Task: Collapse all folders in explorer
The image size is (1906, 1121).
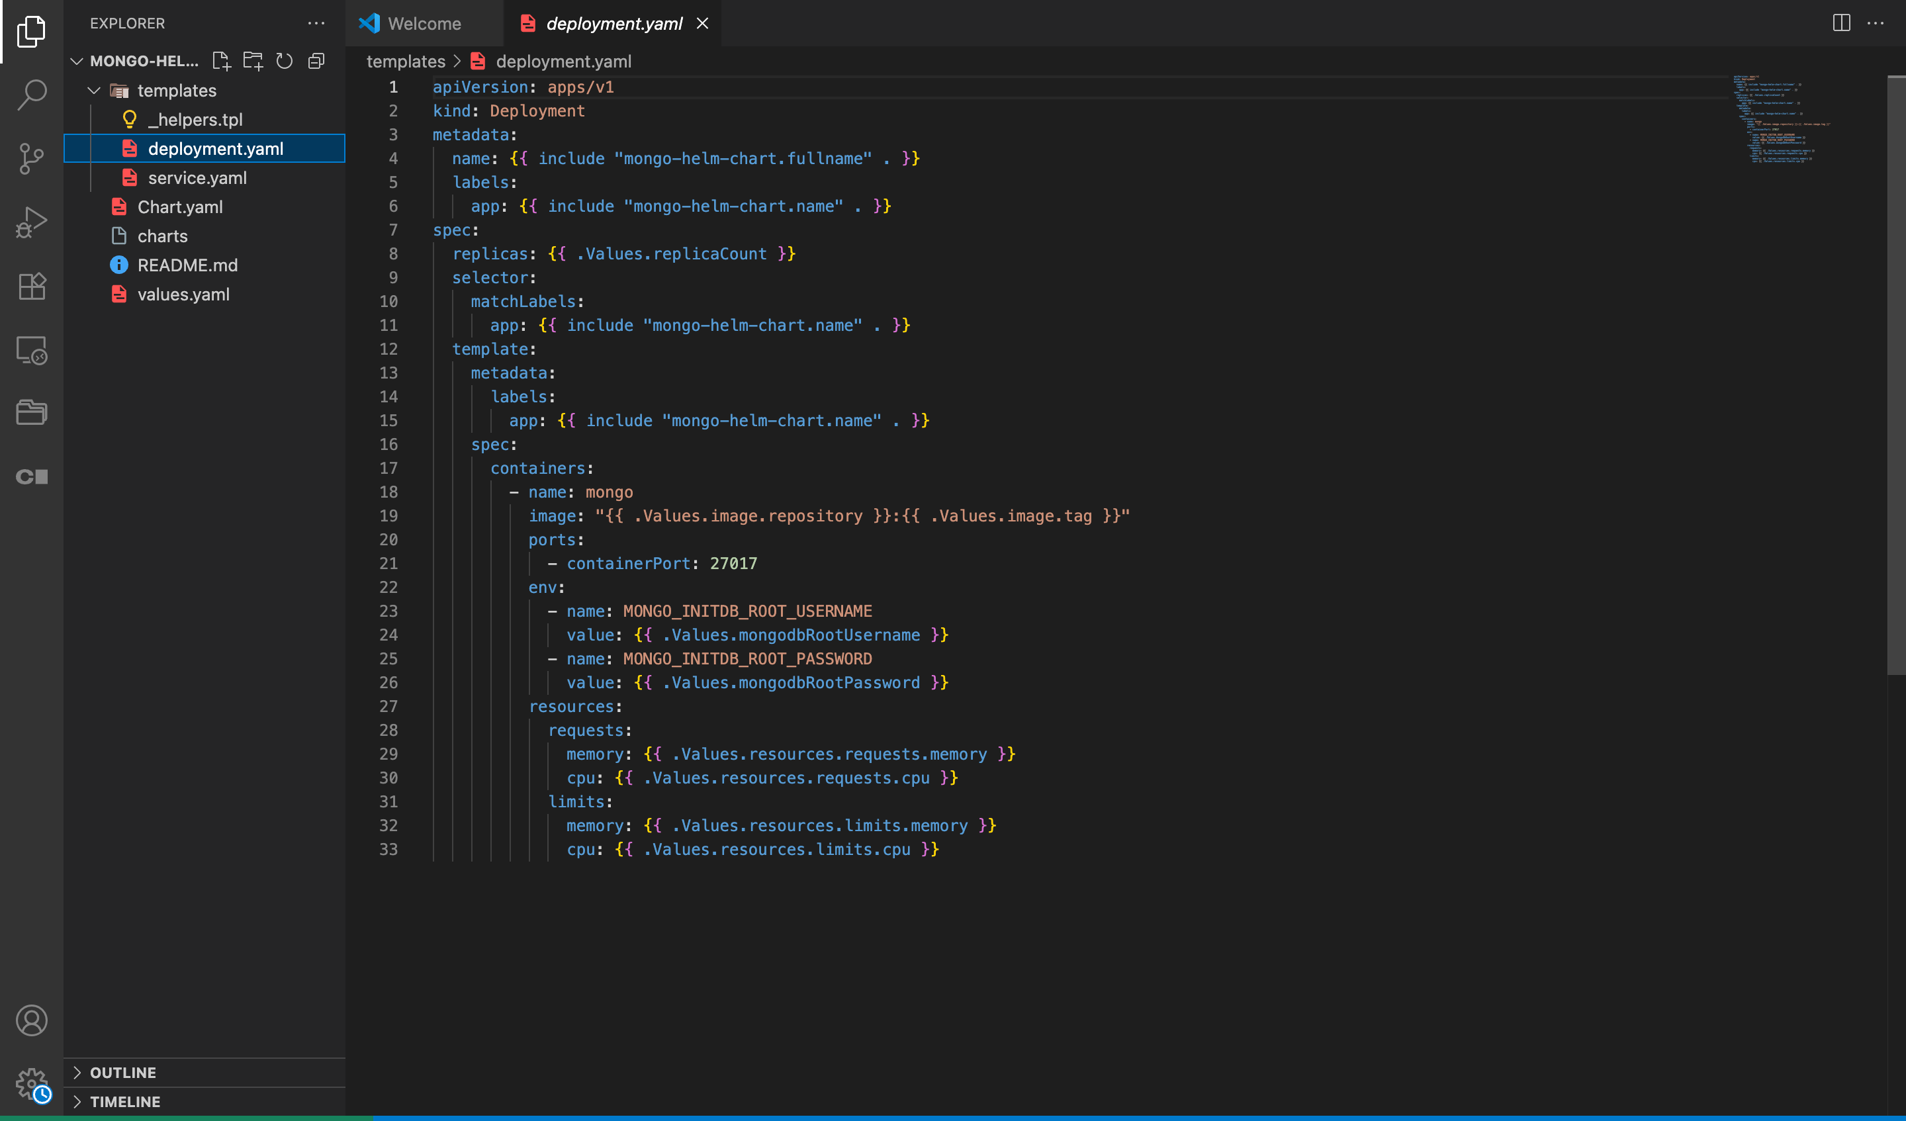Action: coord(316,62)
